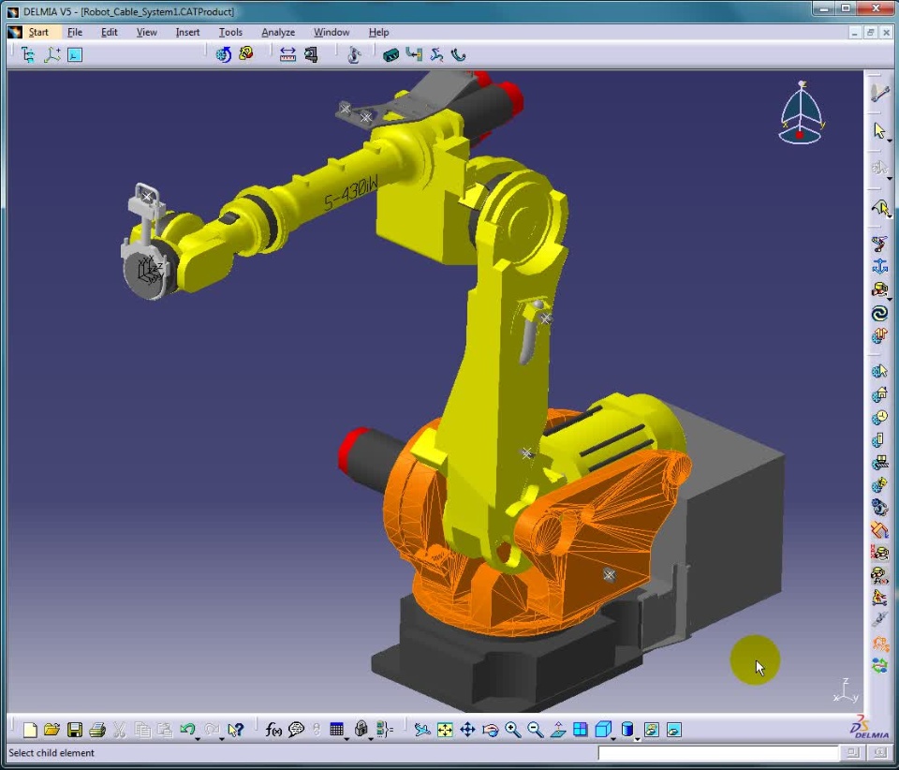899x770 pixels.
Task: Open the Design Table tool
Action: point(336,730)
